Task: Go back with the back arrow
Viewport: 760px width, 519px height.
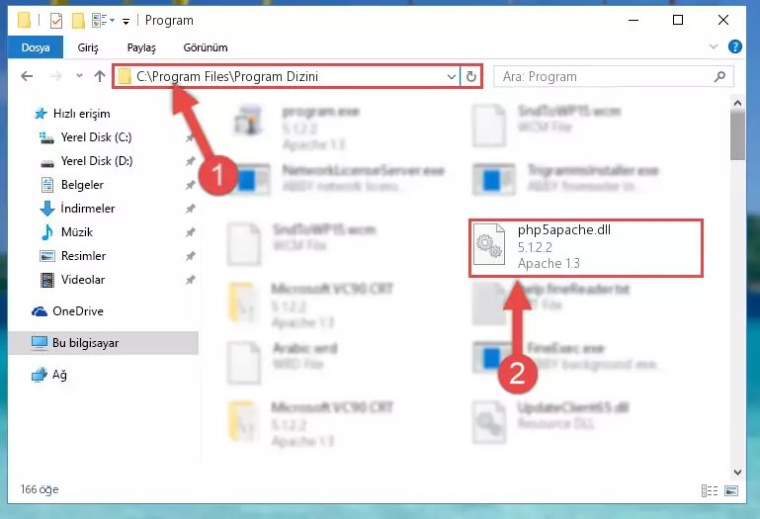Action: [27, 76]
